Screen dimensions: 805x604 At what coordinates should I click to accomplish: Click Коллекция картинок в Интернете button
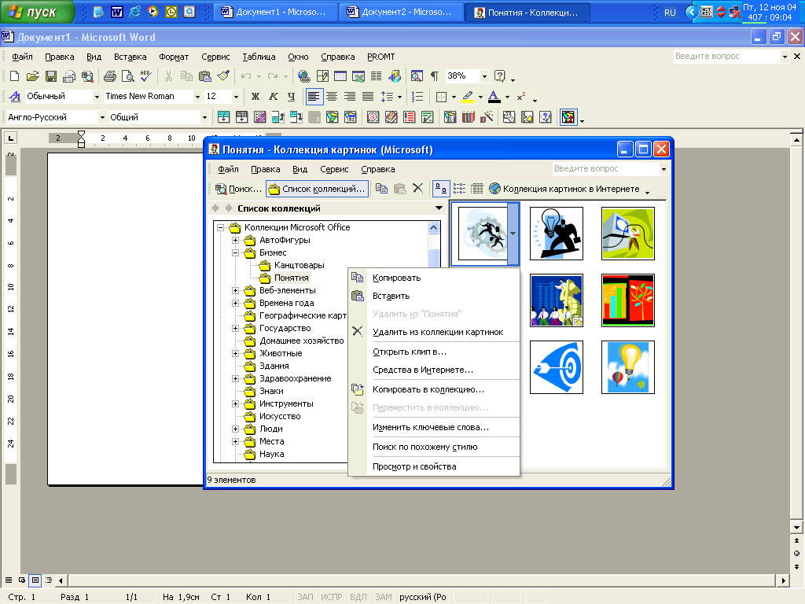[564, 189]
